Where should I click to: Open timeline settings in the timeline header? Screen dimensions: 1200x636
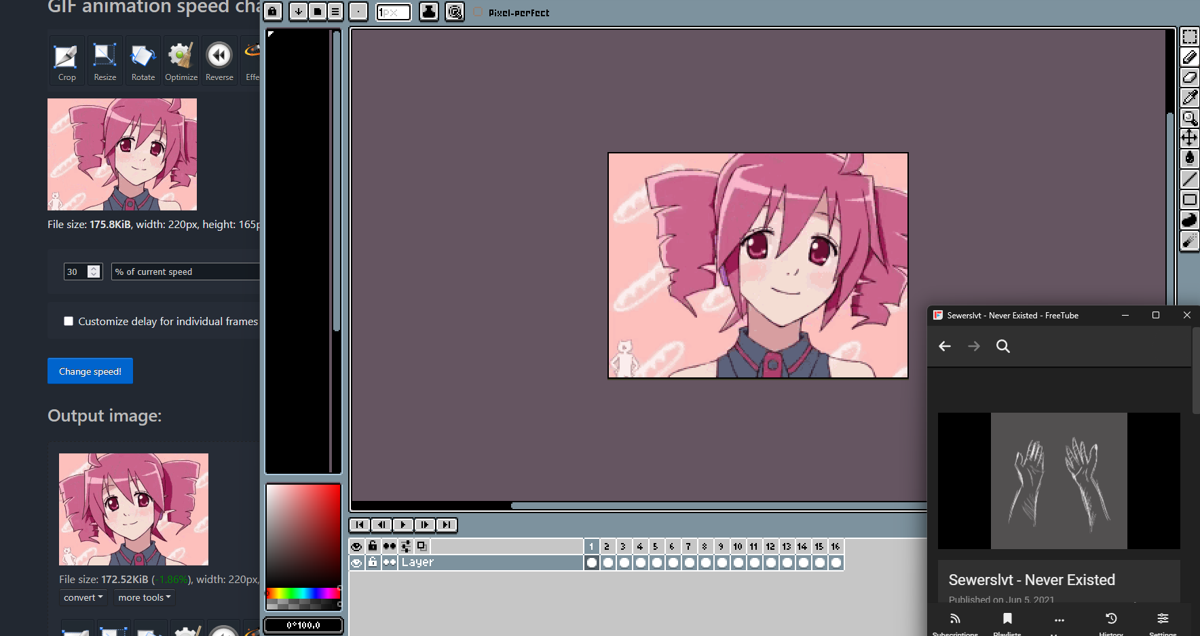pyautogui.click(x=405, y=546)
